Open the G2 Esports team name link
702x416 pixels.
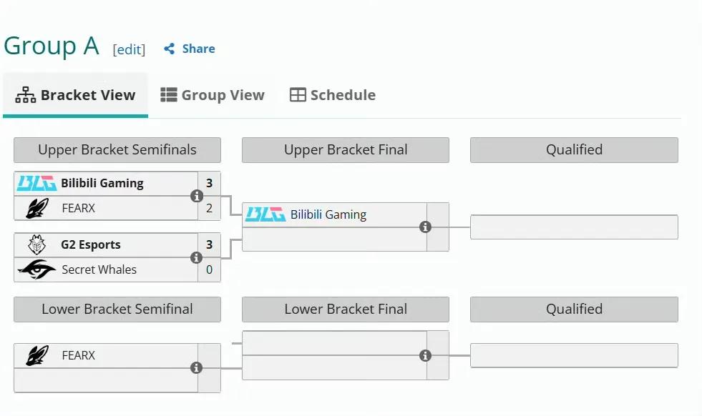[x=91, y=244]
